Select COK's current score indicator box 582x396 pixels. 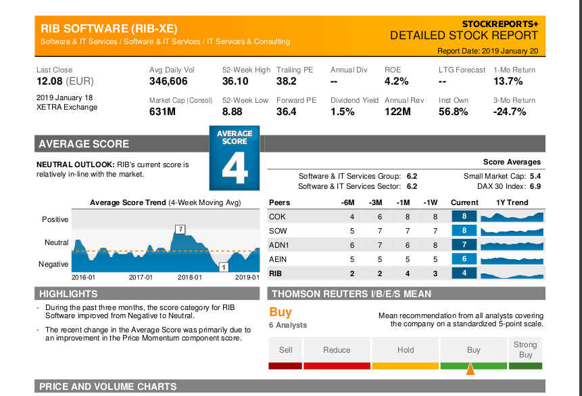point(463,216)
